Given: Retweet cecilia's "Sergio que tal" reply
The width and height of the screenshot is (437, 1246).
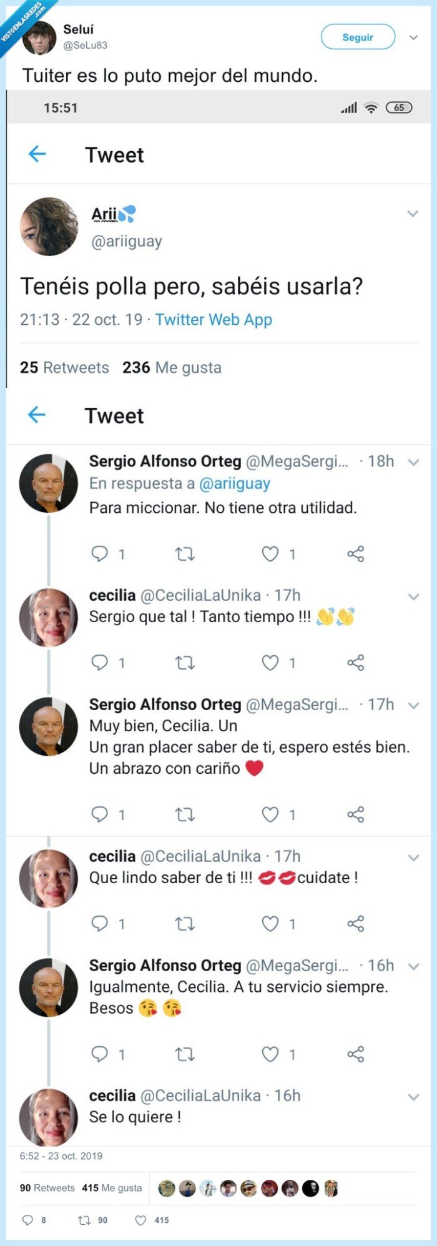Looking at the screenshot, I should coord(185,663).
